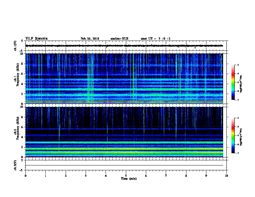This screenshot has width=255, height=197.
Task: Click the "start UT = 3 : 0 : 2" text
Action: (156, 39)
